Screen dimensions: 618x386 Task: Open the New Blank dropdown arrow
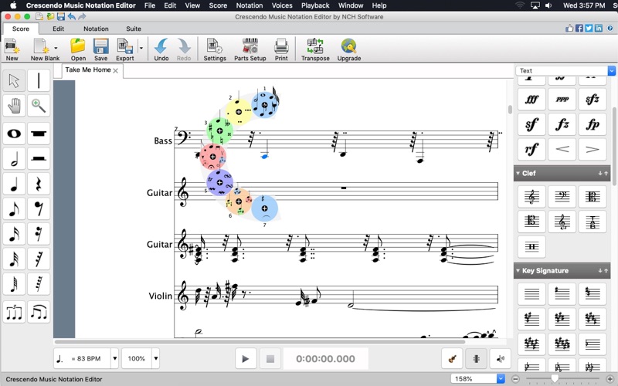click(x=56, y=48)
